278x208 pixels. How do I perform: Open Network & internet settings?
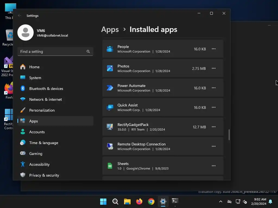pos(55,99)
